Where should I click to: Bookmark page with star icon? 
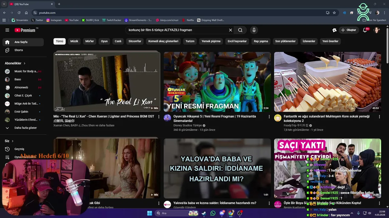334,13
